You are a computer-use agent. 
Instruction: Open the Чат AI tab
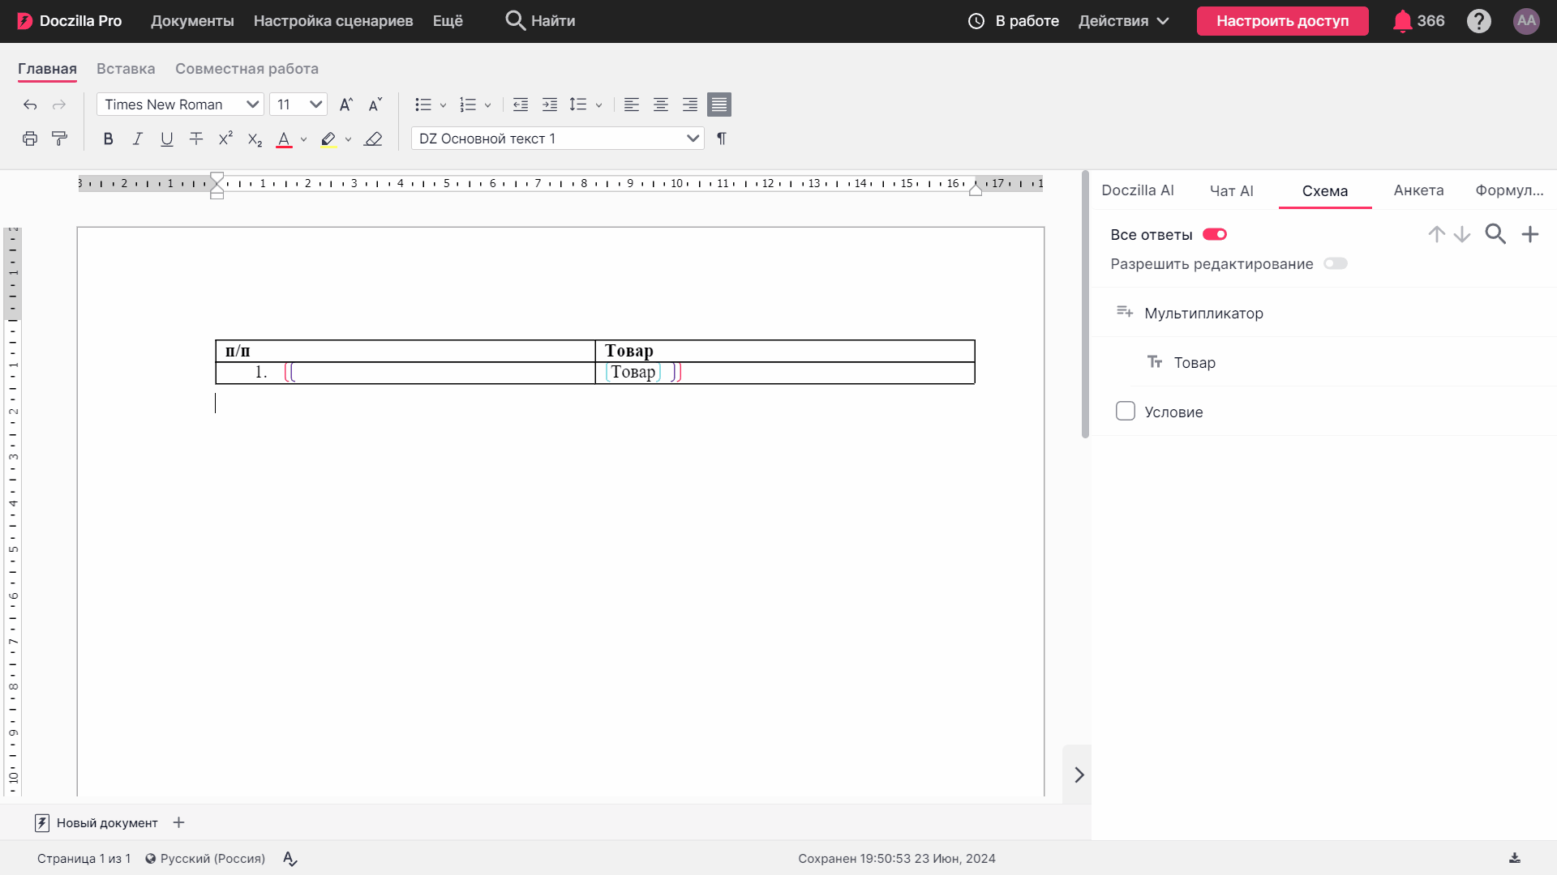click(1232, 191)
